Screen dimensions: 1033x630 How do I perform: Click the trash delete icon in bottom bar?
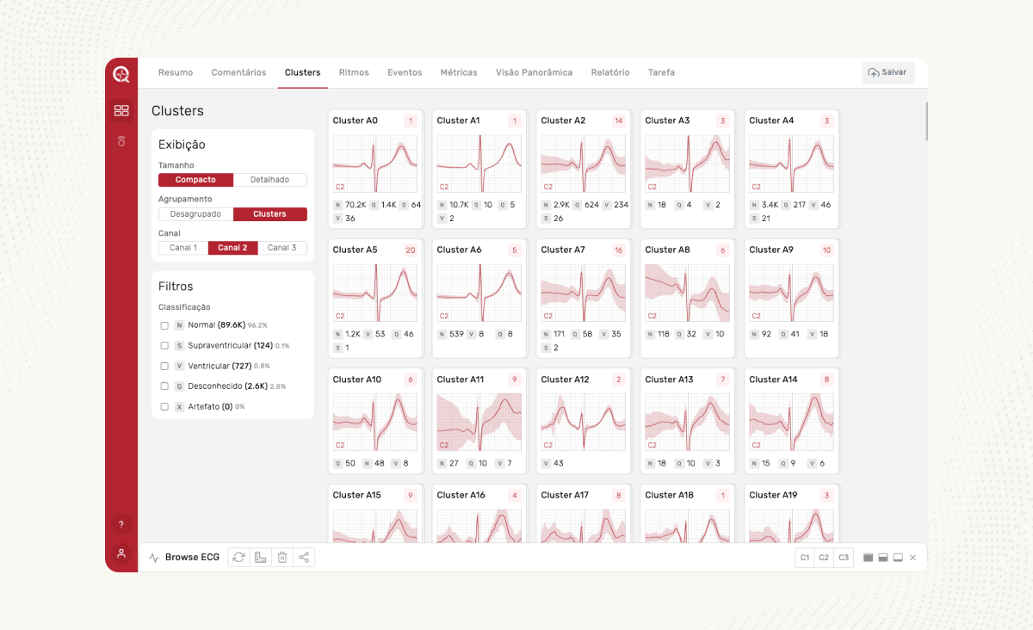pyautogui.click(x=281, y=558)
